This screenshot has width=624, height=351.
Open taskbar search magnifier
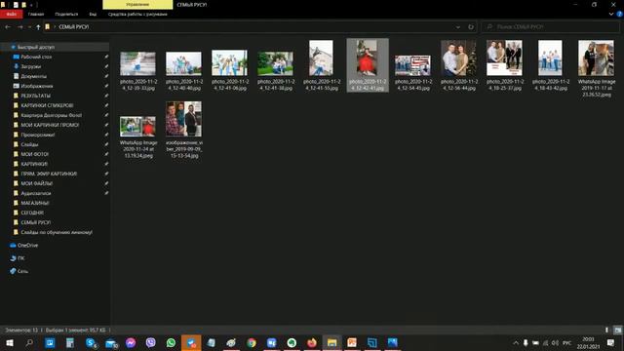pos(29,342)
